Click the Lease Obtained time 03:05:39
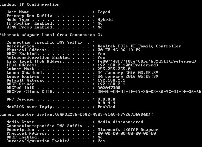Image resolution: width=202 pixels, height=147 pixels. (148, 73)
